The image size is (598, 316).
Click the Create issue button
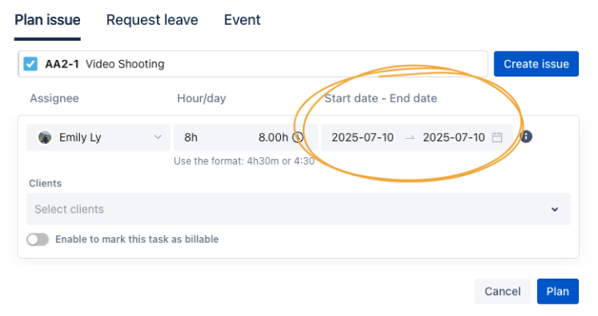pyautogui.click(x=536, y=64)
